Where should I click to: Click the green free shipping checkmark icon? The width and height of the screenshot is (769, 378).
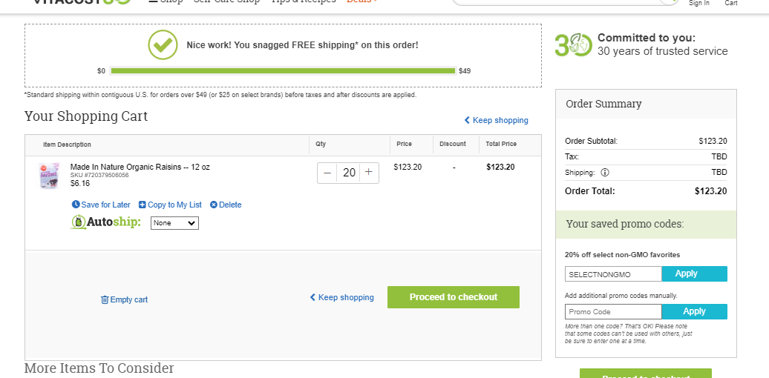(x=163, y=45)
